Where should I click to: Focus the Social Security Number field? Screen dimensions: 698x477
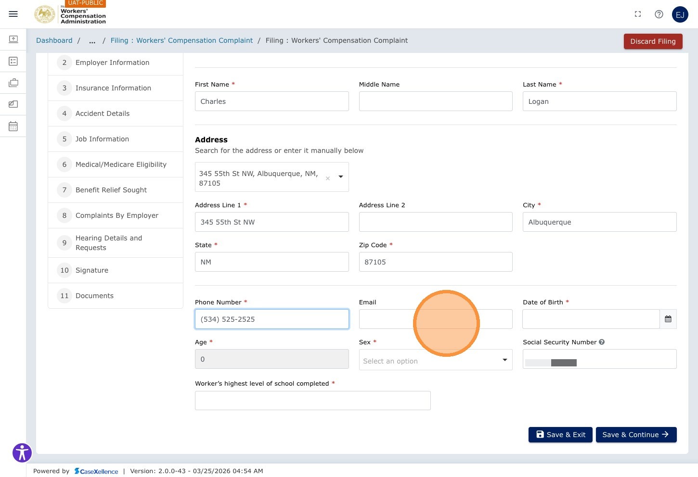pos(599,359)
